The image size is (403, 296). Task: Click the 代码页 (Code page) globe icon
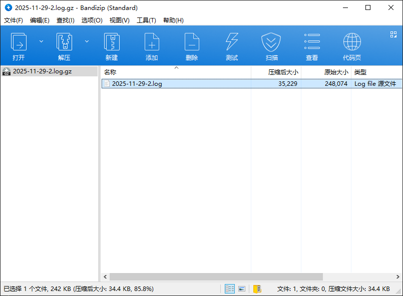(352, 42)
